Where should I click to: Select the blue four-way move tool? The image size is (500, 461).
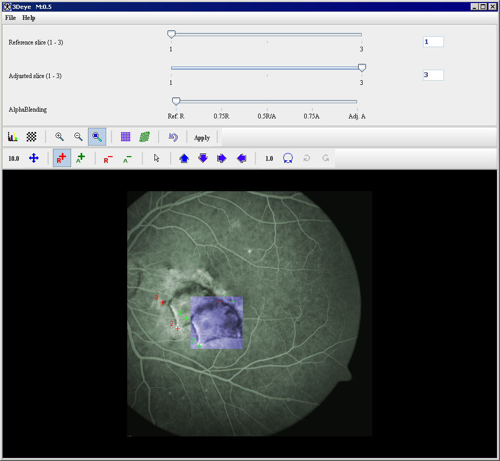coord(34,158)
